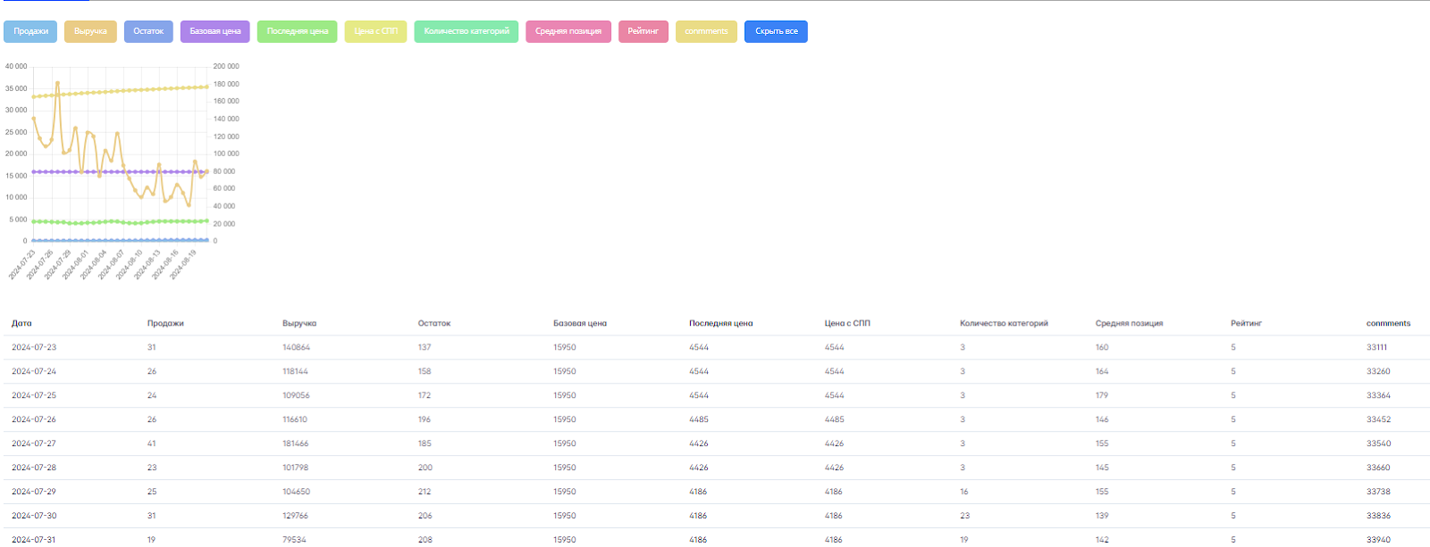Click the Цена с СПП table column header

point(847,323)
